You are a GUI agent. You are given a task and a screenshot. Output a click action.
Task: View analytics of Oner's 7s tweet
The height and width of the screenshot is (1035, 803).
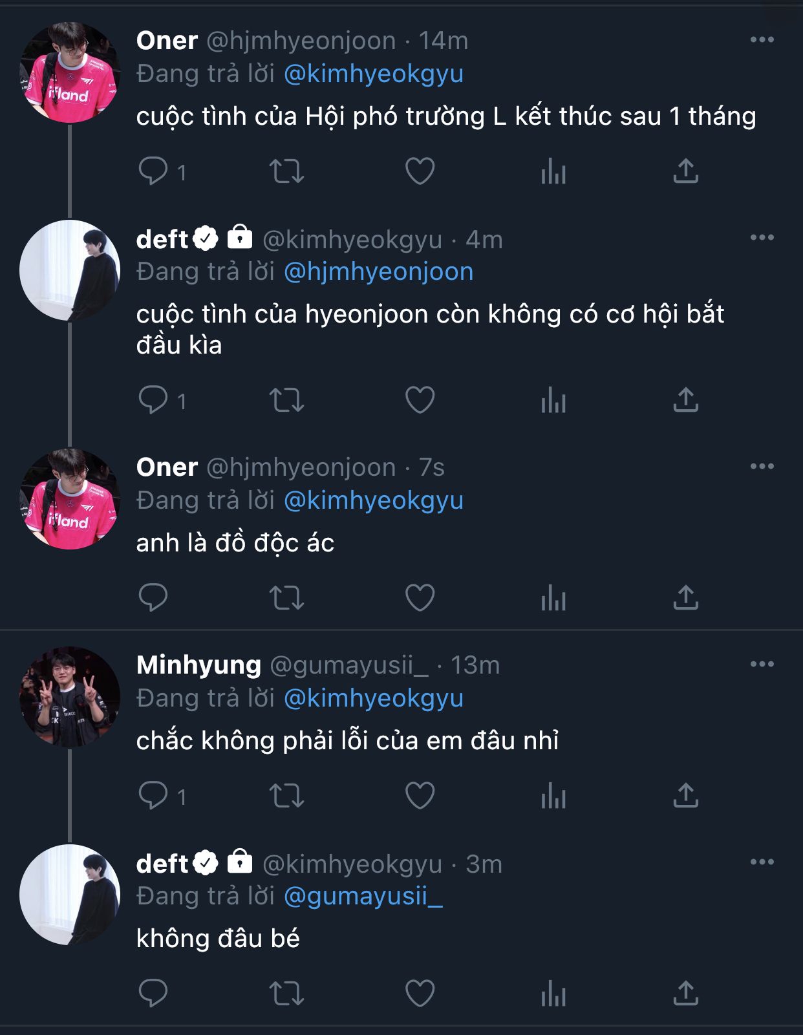[553, 598]
